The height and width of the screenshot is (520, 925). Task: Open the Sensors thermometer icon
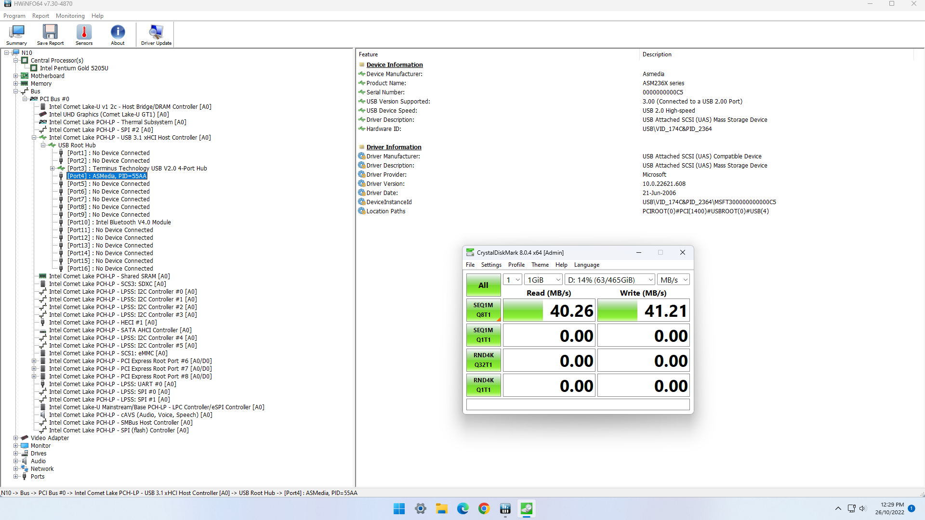(x=84, y=35)
